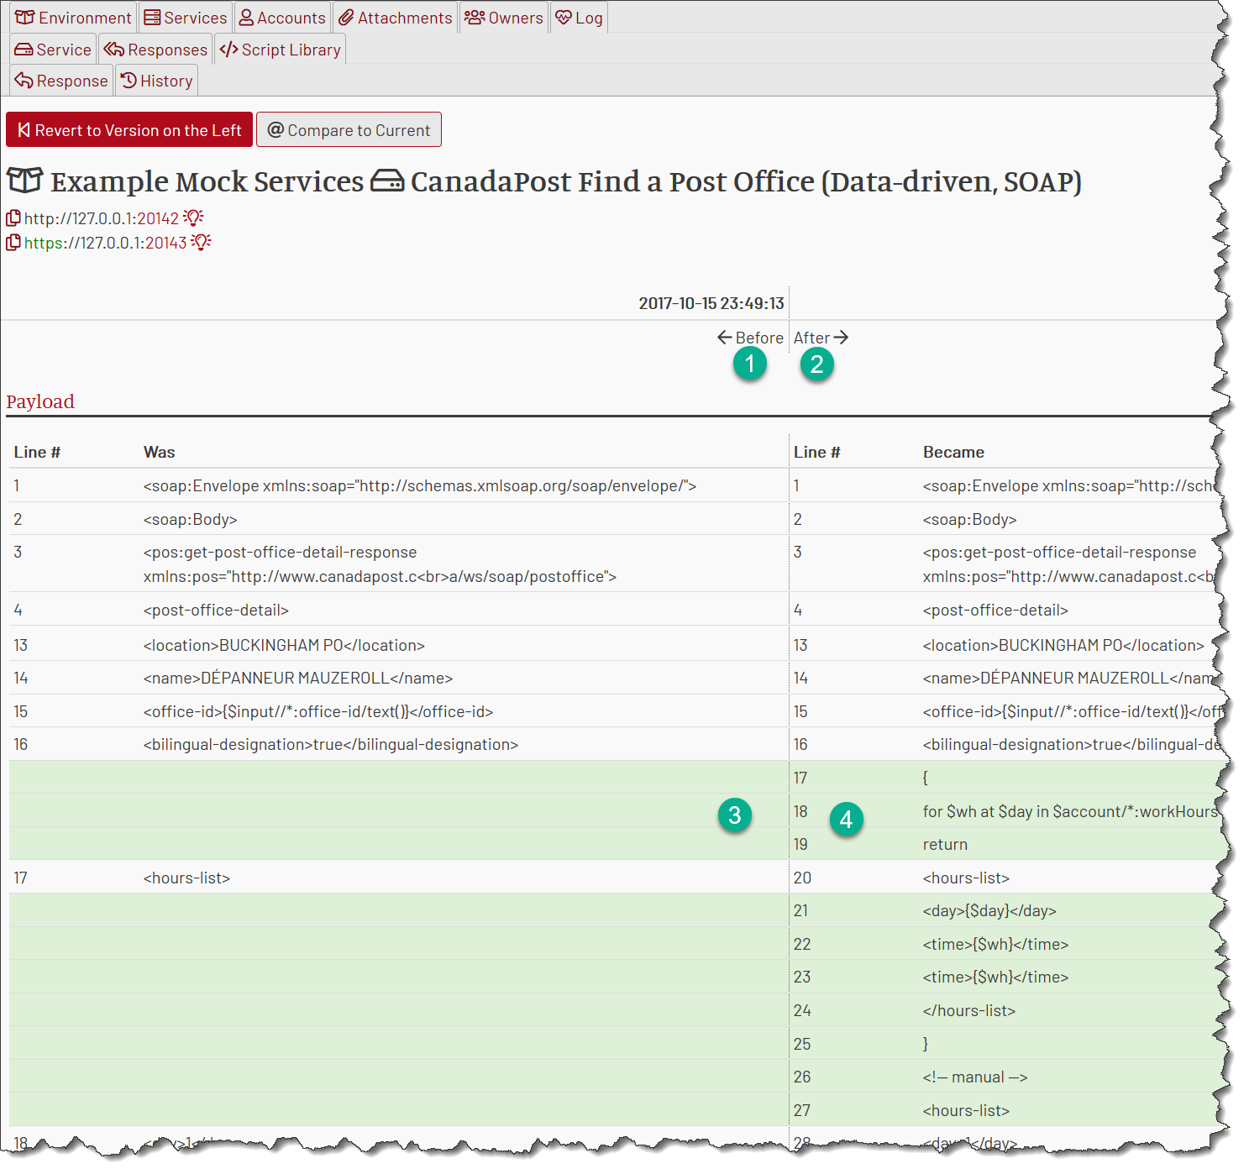Select the Was line with DÉPANNEUR MAUZEROLL
Screen dimensions: 1249x1174
[298, 678]
